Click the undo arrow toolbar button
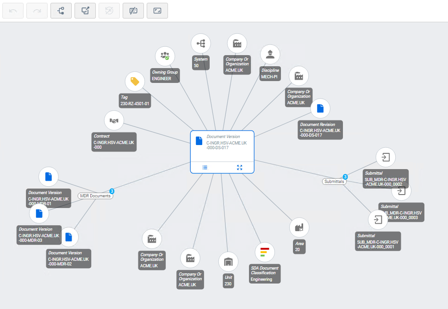The height and width of the screenshot is (309, 448). [x=13, y=11]
